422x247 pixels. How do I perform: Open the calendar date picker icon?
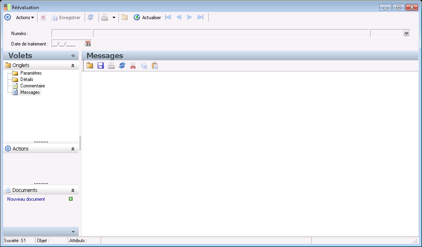click(88, 43)
